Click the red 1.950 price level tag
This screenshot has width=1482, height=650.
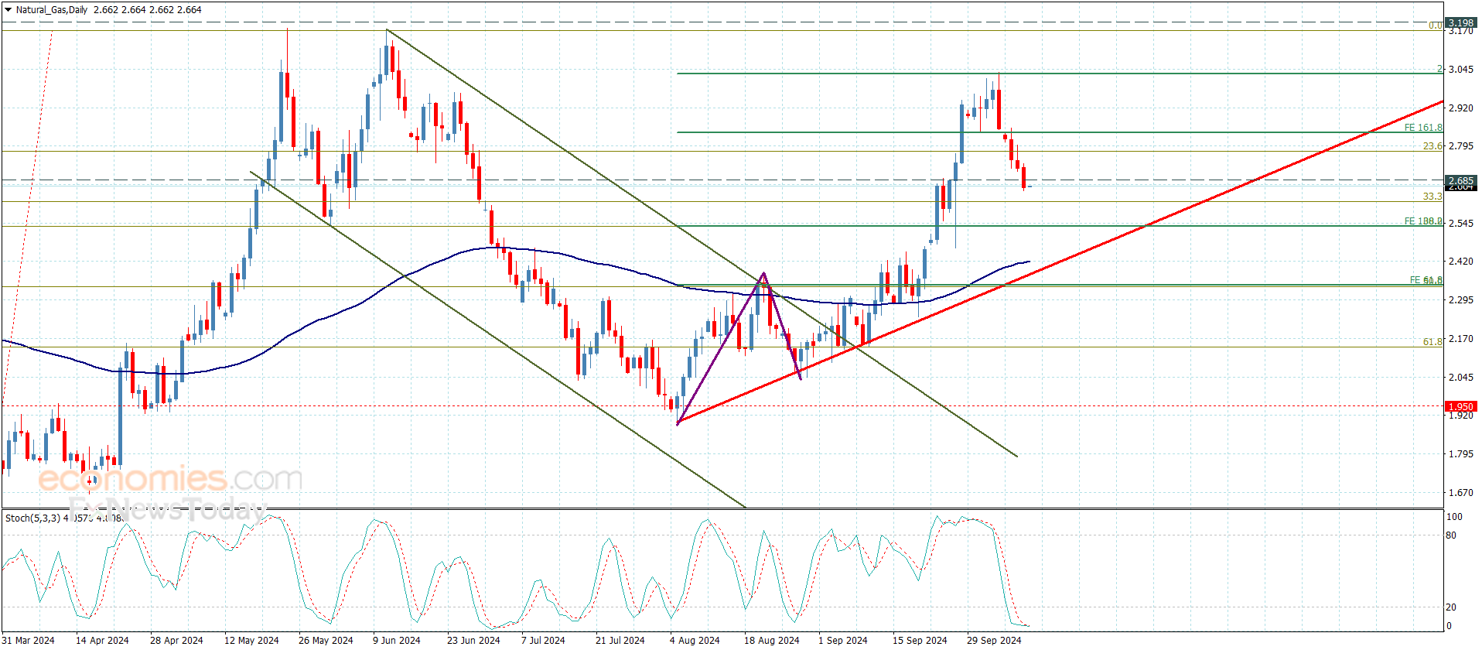[1461, 406]
